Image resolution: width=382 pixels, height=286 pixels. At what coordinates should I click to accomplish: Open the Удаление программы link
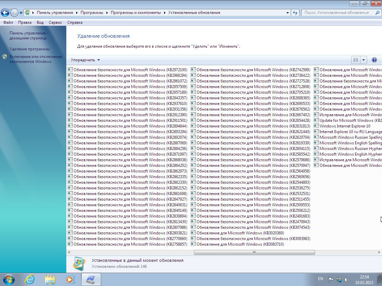pyautogui.click(x=30, y=49)
